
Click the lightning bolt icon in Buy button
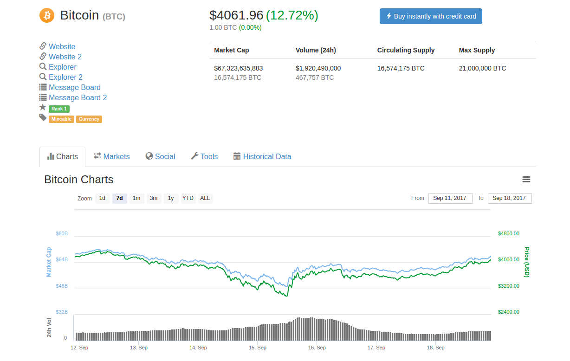click(x=389, y=16)
